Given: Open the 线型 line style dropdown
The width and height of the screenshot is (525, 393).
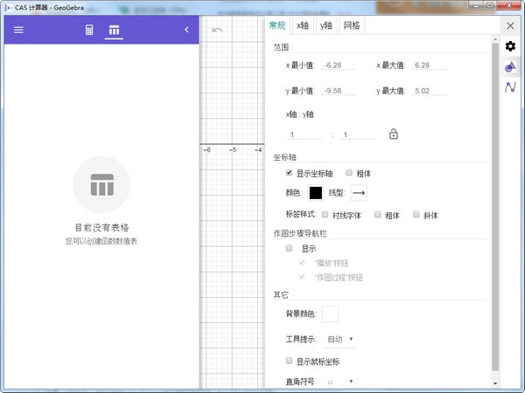Looking at the screenshot, I should pyautogui.click(x=359, y=193).
